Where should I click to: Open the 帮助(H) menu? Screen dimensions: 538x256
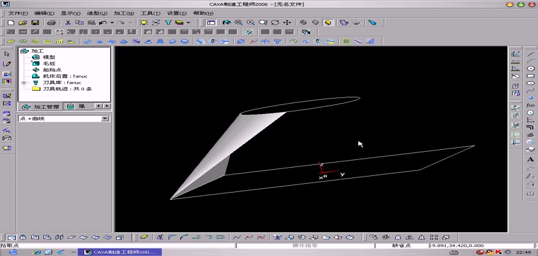203,13
